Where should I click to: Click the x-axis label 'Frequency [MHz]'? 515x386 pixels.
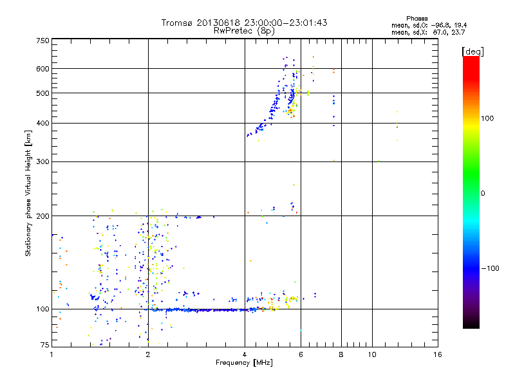coord(244,363)
